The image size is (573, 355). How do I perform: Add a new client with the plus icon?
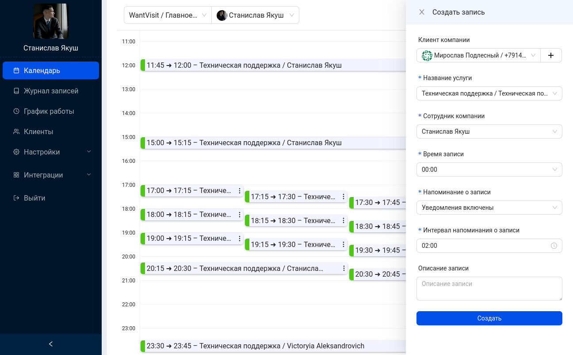[551, 55]
